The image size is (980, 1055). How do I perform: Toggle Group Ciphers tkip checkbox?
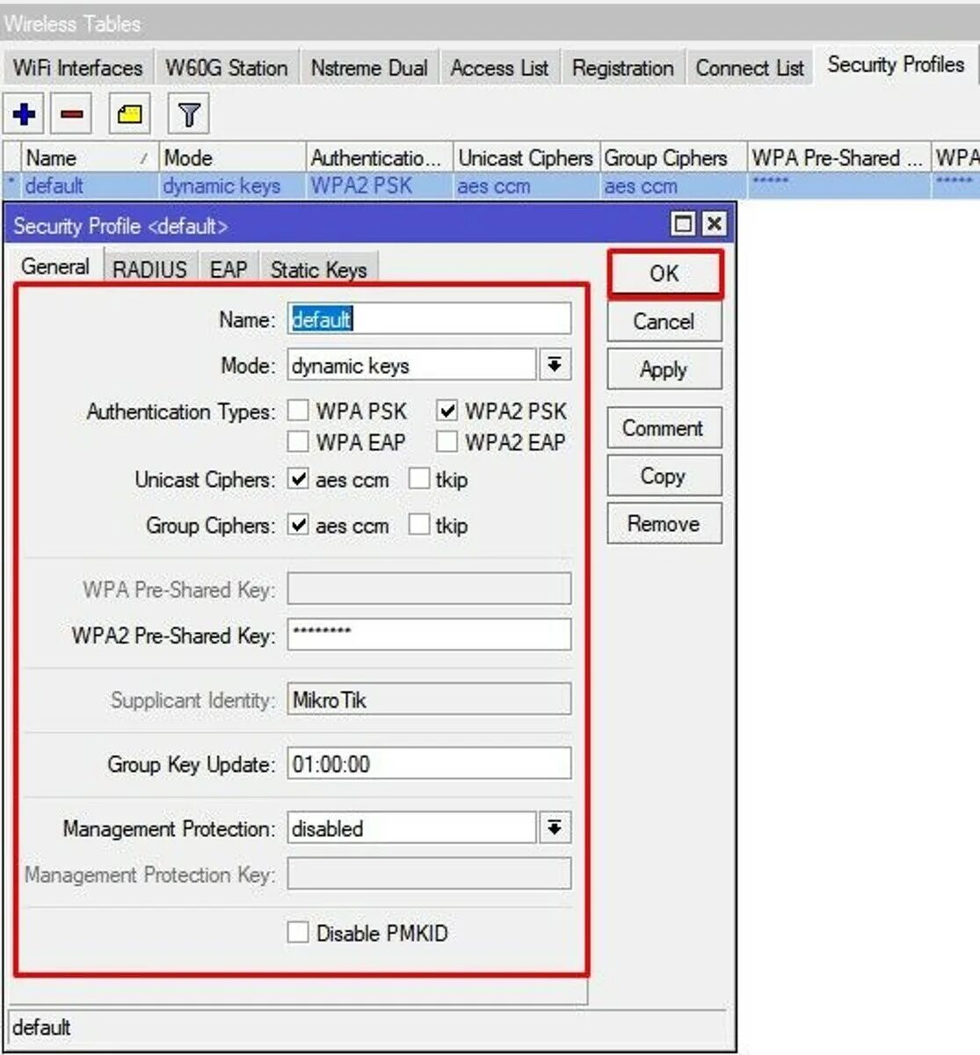419,525
